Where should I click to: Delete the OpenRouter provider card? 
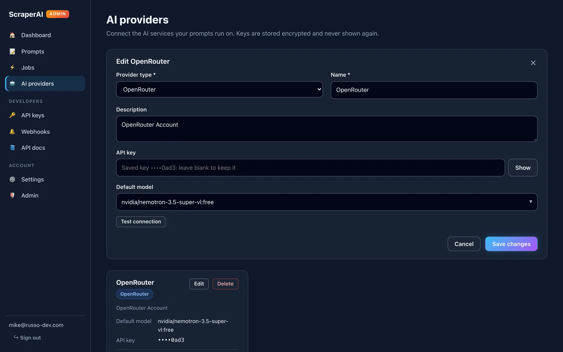(x=225, y=284)
